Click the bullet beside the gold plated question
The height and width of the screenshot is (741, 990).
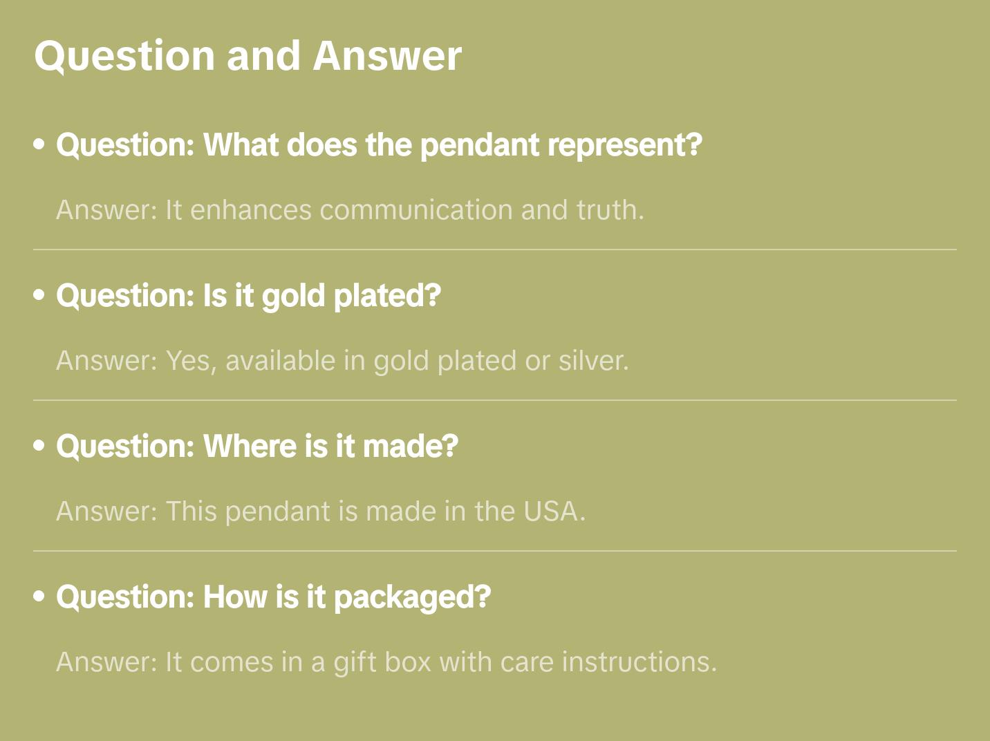click(39, 295)
